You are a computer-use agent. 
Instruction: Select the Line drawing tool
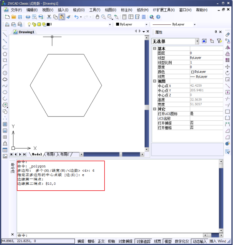tap(5, 35)
